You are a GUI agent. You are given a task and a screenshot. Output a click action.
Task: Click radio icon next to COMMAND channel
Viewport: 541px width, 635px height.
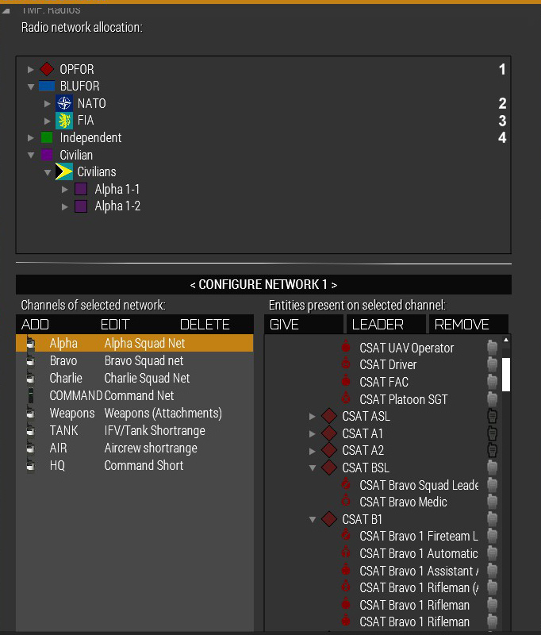tap(31, 395)
